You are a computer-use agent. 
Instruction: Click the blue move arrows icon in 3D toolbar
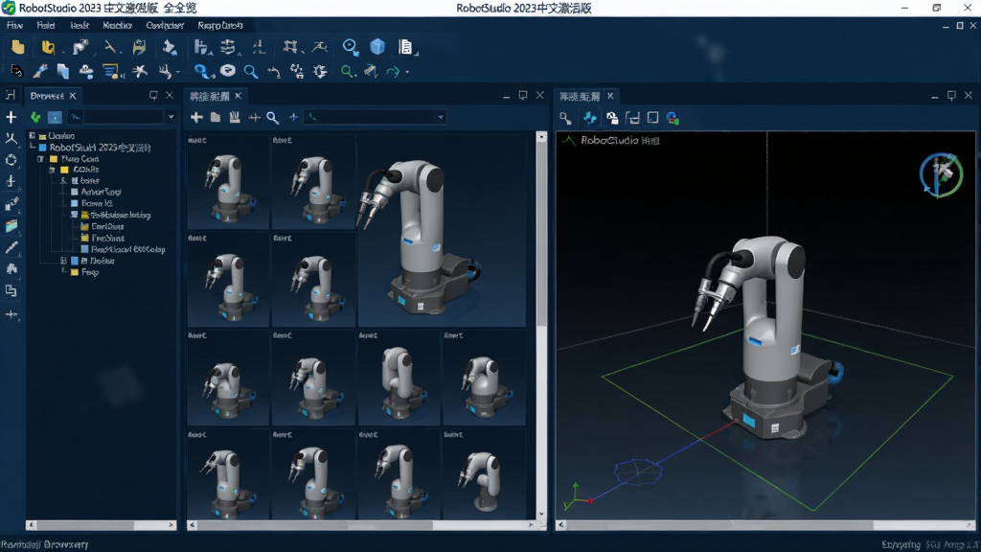pyautogui.click(x=589, y=118)
